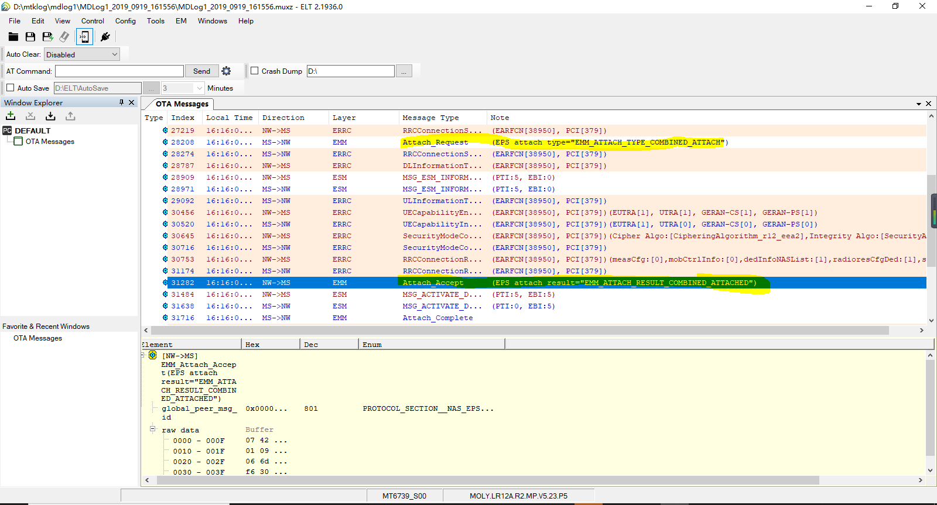The width and height of the screenshot is (937, 505).
Task: Click the Auto Save path field
Action: click(x=98, y=88)
